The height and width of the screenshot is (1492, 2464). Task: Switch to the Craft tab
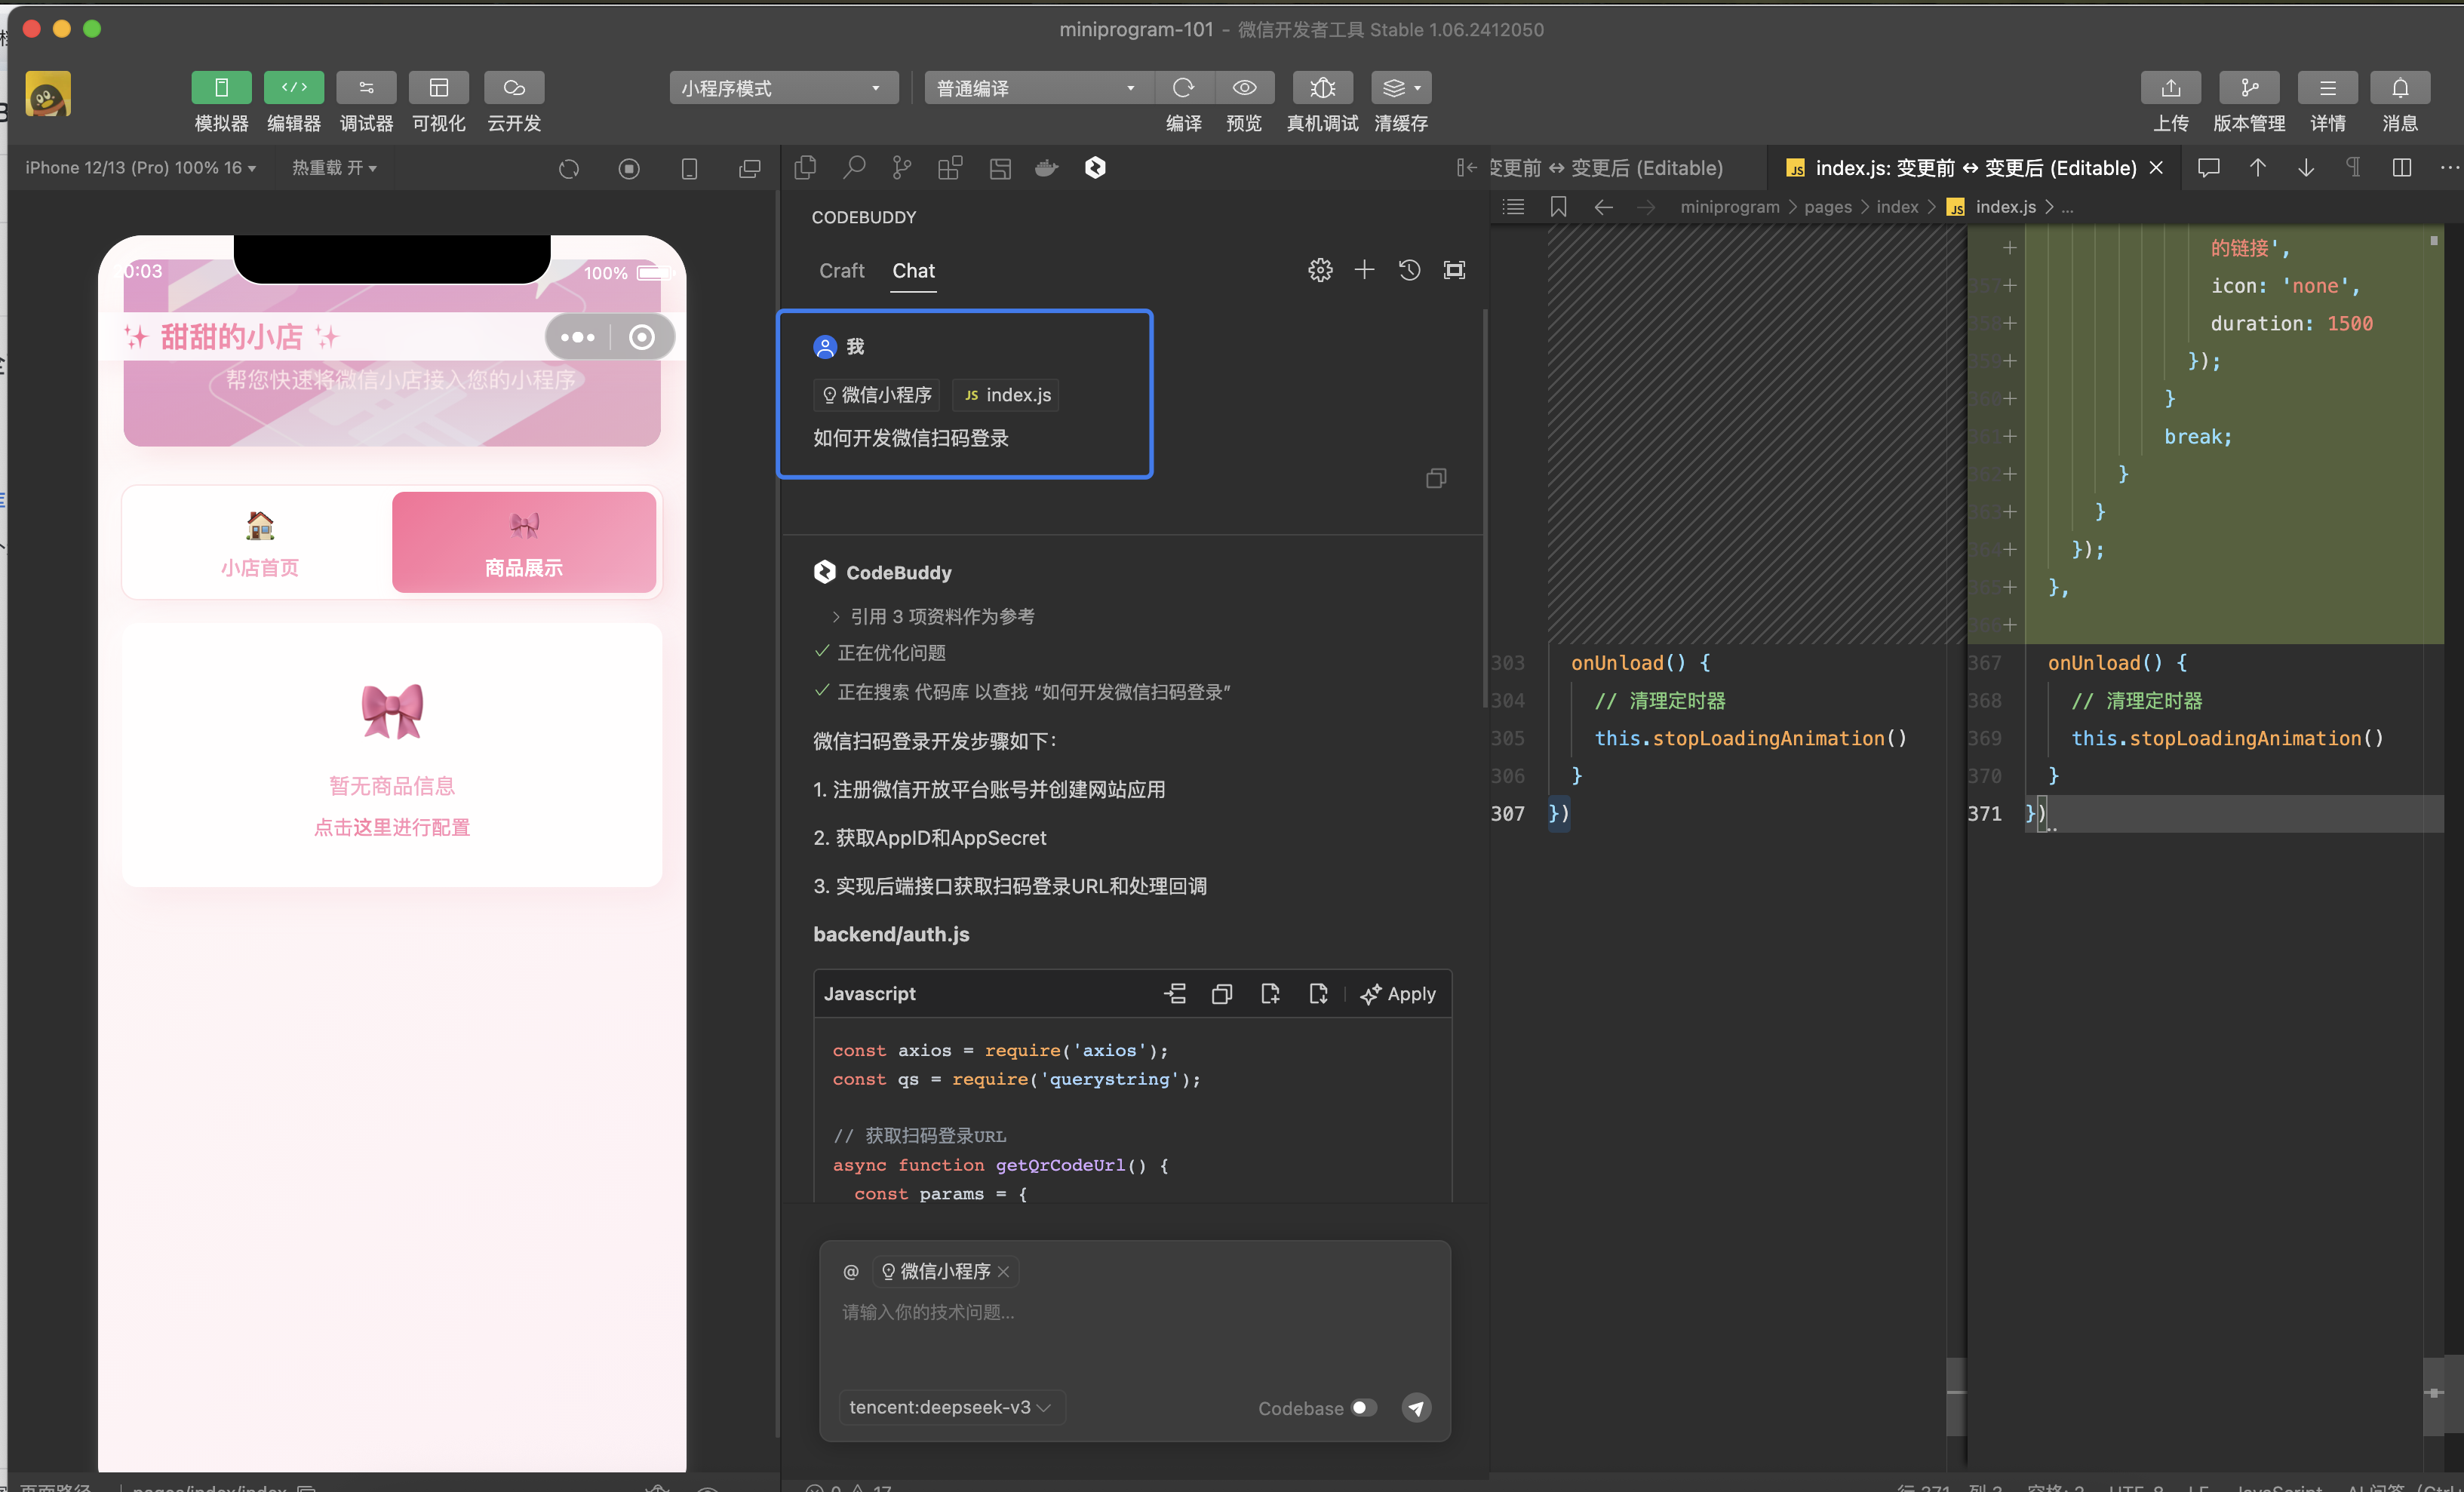[841, 271]
